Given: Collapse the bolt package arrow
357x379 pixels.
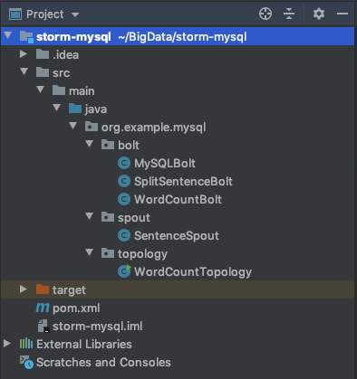Looking at the screenshot, I should (x=90, y=144).
